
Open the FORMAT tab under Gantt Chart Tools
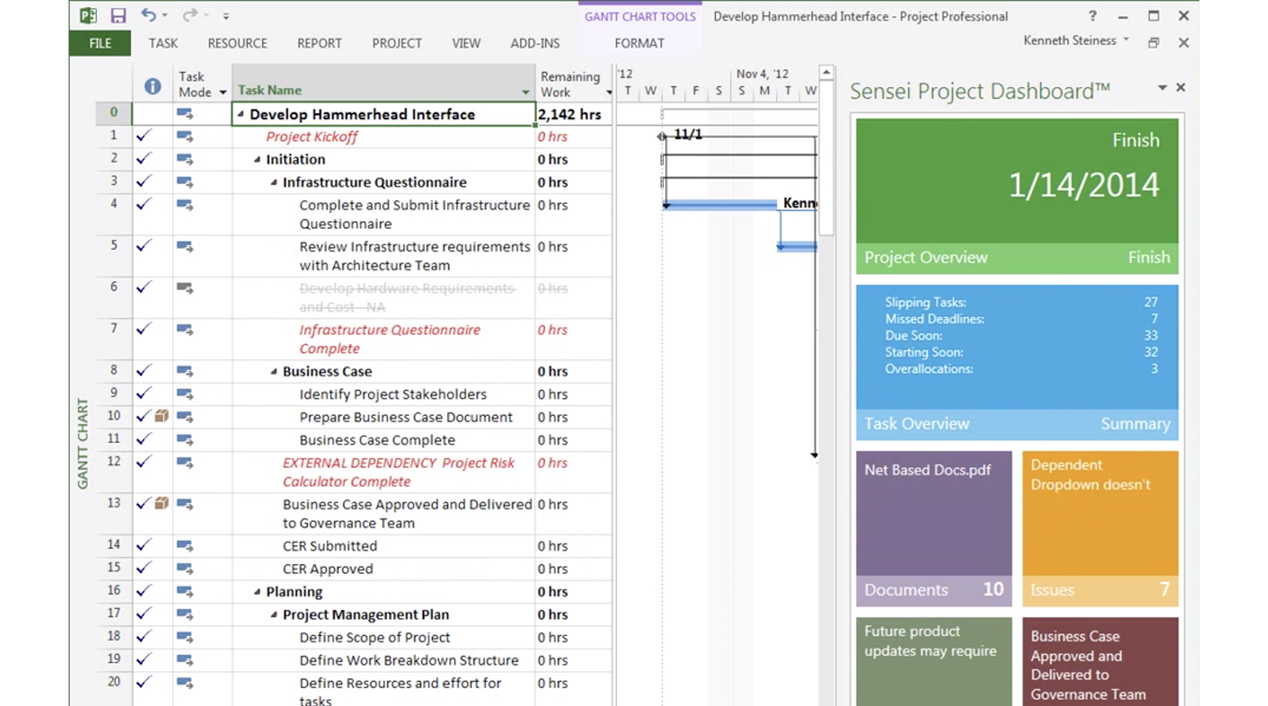click(639, 43)
